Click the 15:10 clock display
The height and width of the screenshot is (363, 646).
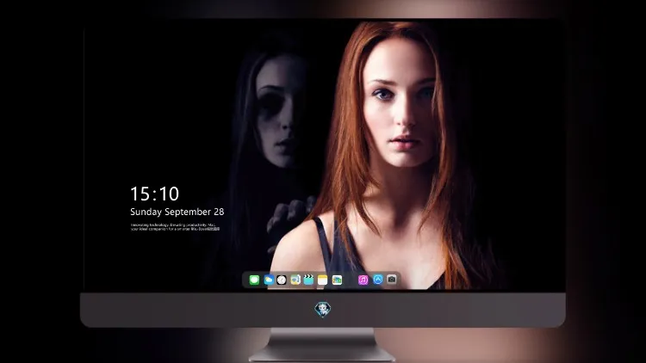pos(154,194)
